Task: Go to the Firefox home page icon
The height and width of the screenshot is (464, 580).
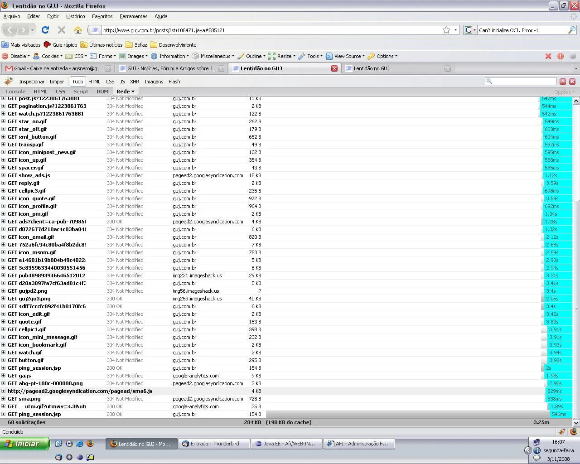Action: click(78, 30)
